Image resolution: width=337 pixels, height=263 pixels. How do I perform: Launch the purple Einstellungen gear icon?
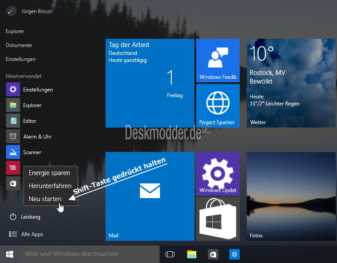[13, 89]
